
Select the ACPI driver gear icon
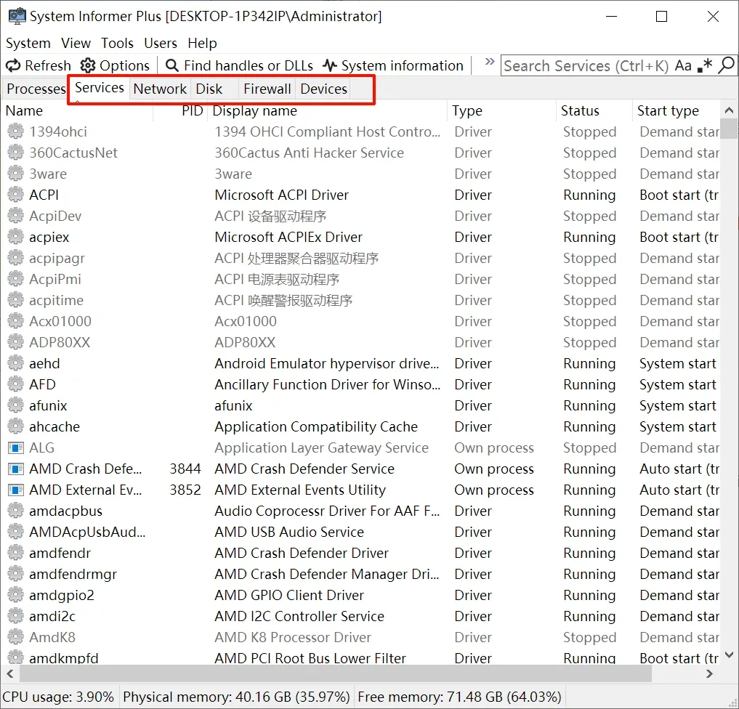15,195
